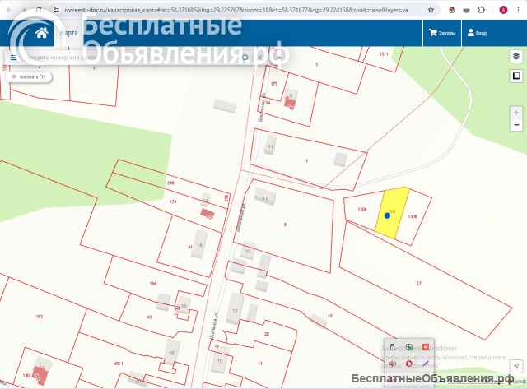Select parcel labeled 298
Image resolution: width=527 pixels, height=389 pixels.
click(170, 183)
